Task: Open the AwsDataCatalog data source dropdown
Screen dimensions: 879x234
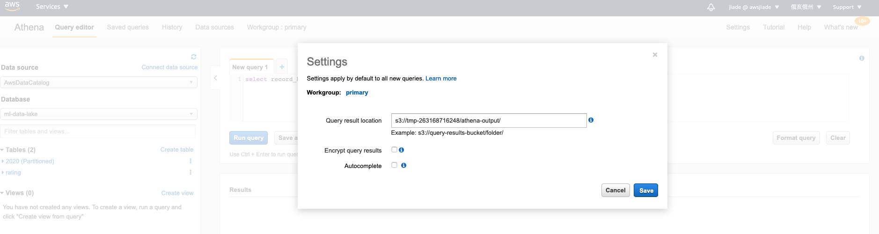Action: [98, 82]
